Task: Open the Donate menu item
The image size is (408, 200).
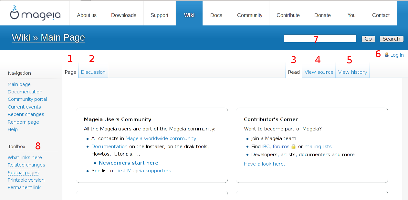Action: (322, 15)
